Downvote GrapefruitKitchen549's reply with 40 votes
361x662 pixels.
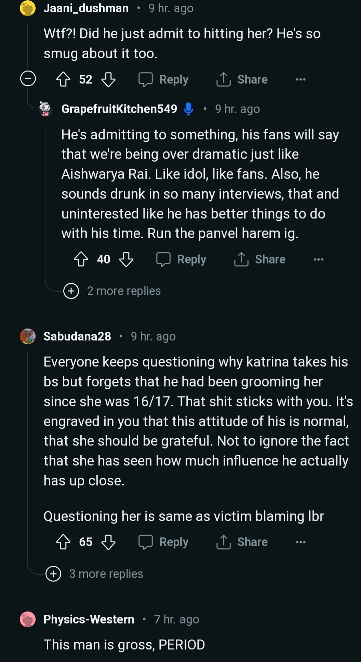pyautogui.click(x=126, y=259)
